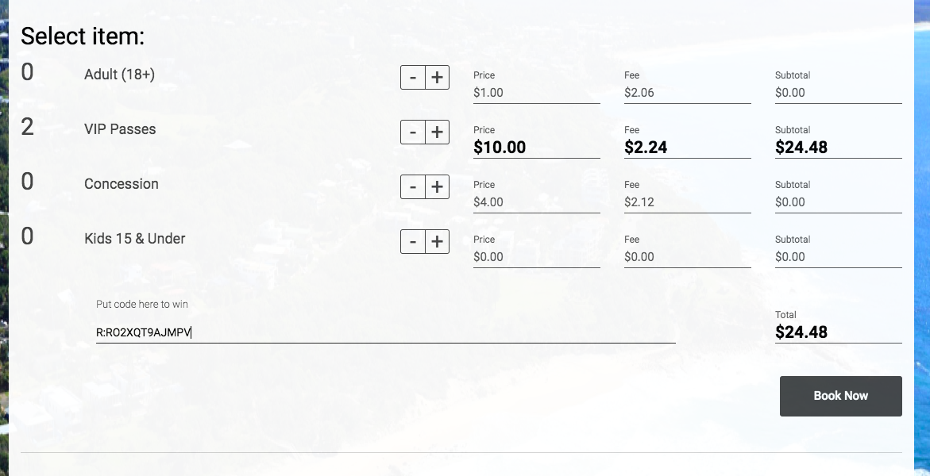930x476 pixels.
Task: Decrease Concession ticket count
Action: pos(413,186)
